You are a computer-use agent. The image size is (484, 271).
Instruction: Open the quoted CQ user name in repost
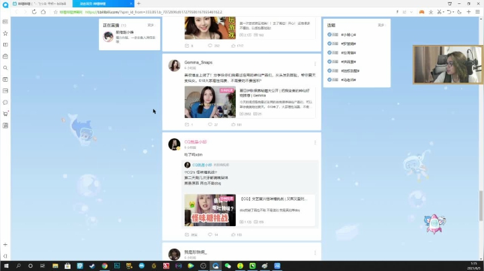tap(202, 165)
